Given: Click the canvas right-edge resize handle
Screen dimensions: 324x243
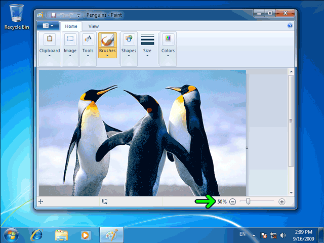Looking at the screenshot, I should pos(247,148).
